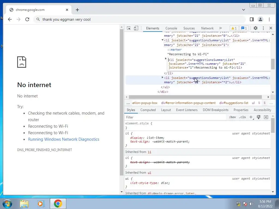Viewport: 279px width, 209px height.
Task: Select the ::marker pseudo element
Action: tap(174, 50)
